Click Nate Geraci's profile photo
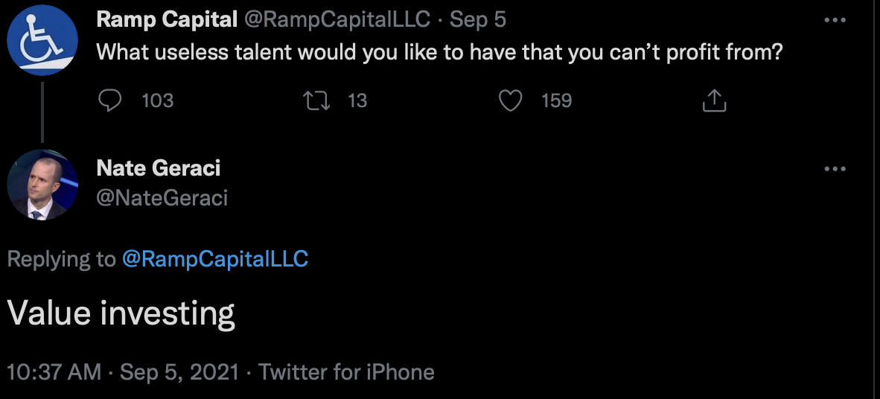This screenshot has width=880, height=399. point(42,185)
